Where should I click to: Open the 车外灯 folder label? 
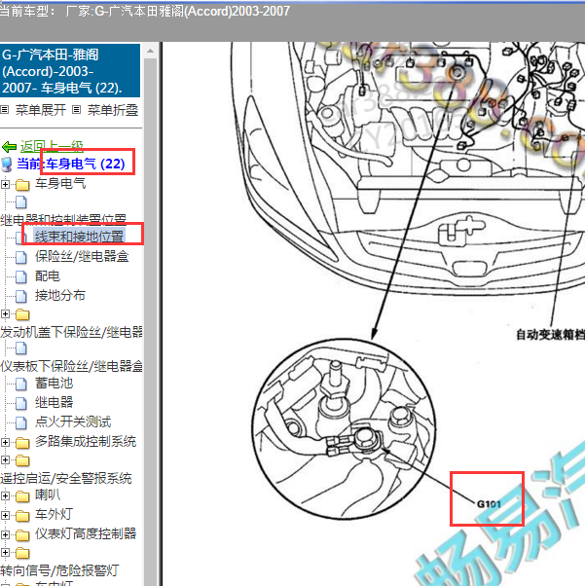tap(54, 514)
